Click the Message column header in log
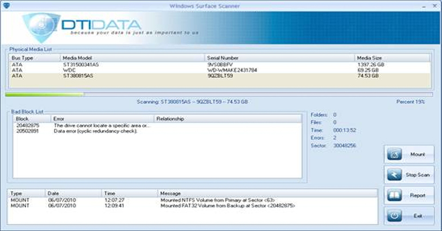 click(267, 194)
